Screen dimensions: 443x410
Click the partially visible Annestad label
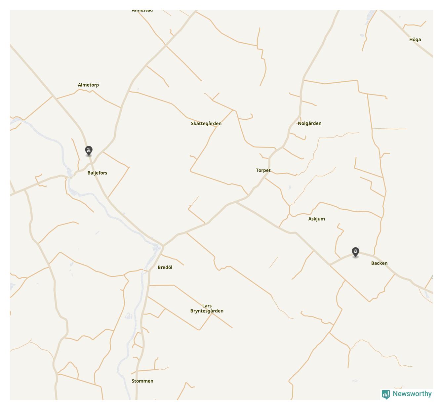(x=142, y=11)
